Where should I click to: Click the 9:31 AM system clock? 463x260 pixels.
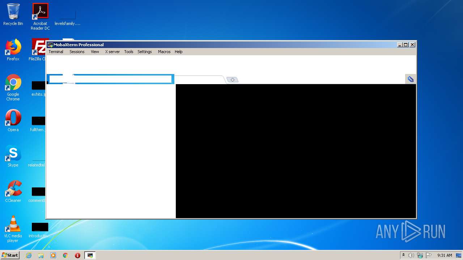point(445,255)
